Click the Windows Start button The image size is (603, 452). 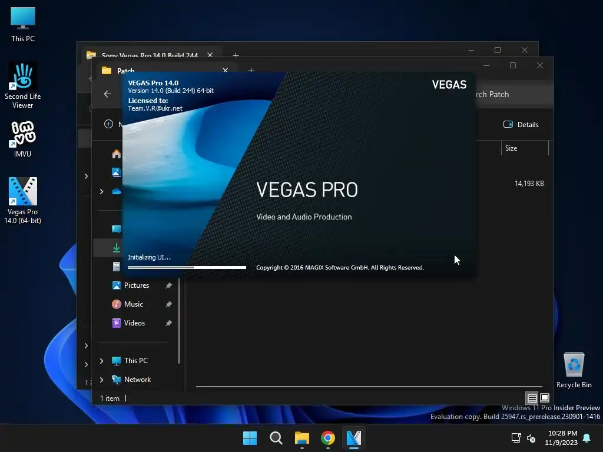coord(250,438)
